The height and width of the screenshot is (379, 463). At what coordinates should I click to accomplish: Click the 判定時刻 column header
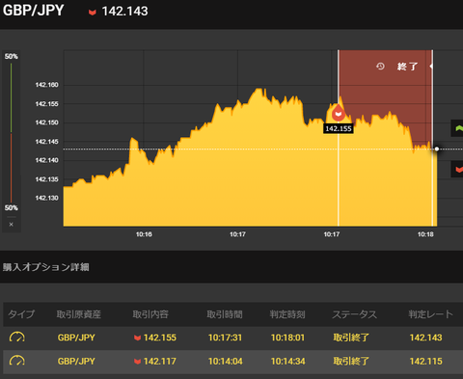click(x=287, y=314)
